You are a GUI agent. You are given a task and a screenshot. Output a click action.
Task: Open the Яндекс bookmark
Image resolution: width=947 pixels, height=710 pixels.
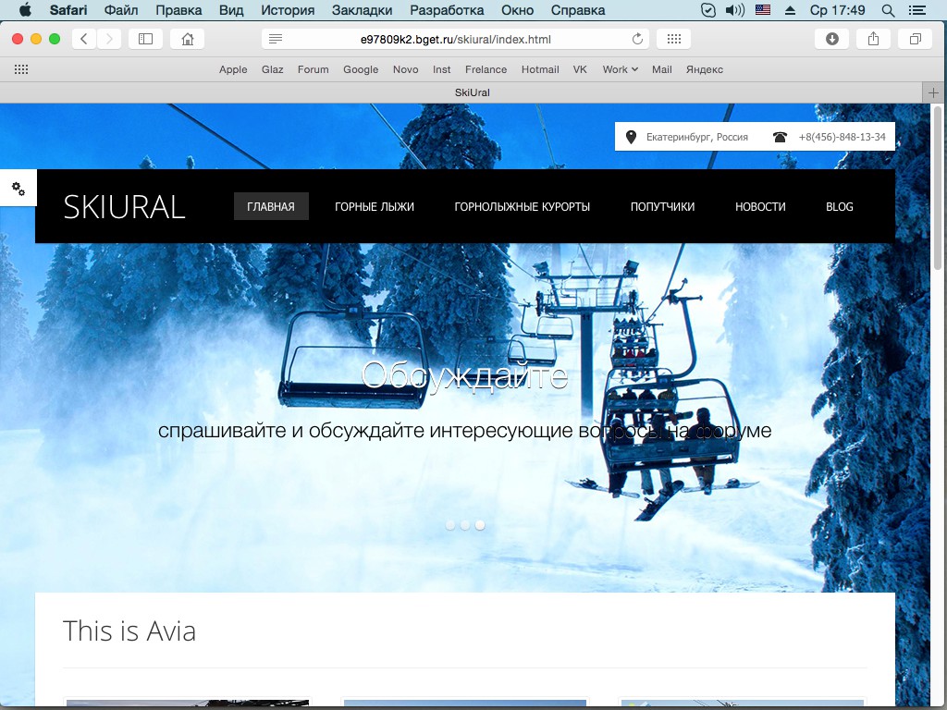click(704, 69)
